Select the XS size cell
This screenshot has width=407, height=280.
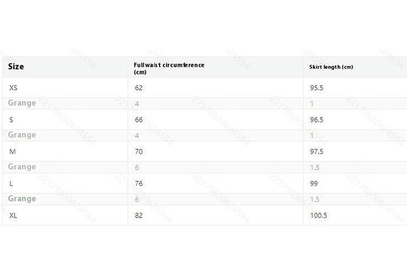(13, 88)
